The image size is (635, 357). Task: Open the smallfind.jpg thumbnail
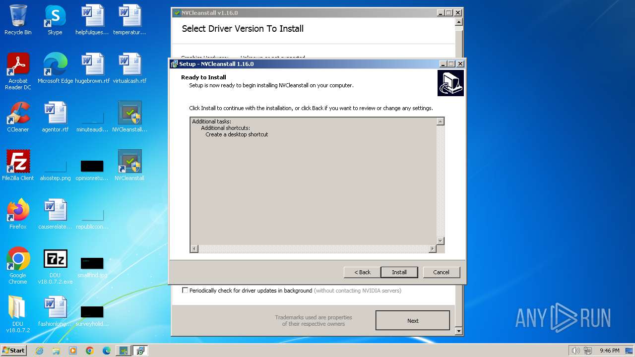[x=92, y=267]
